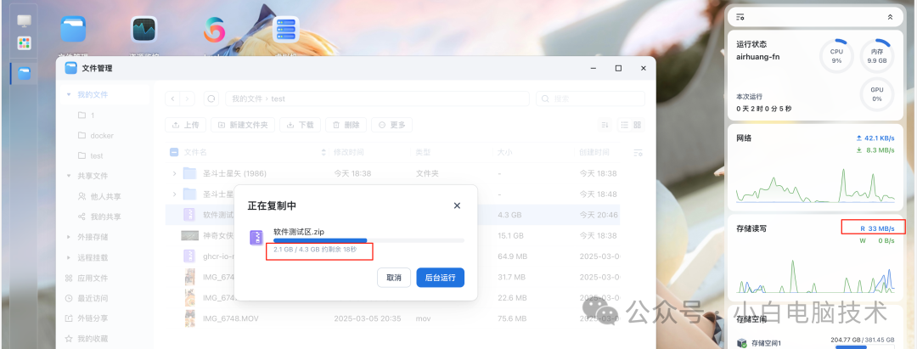The height and width of the screenshot is (349, 917).
Task: Expand 外接存储 in sidebar
Action: [x=69, y=238]
